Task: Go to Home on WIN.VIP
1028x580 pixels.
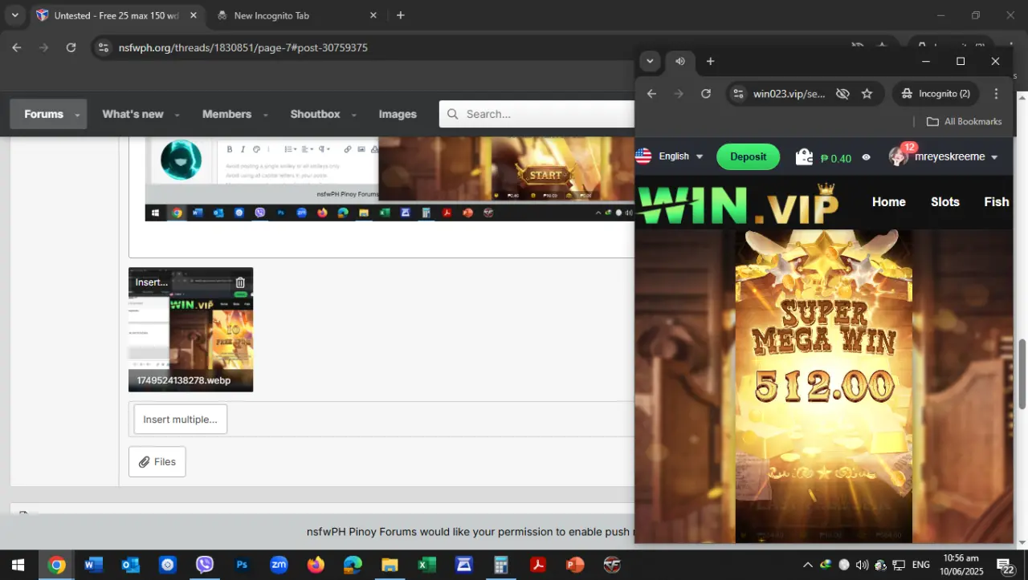Action: pos(889,202)
